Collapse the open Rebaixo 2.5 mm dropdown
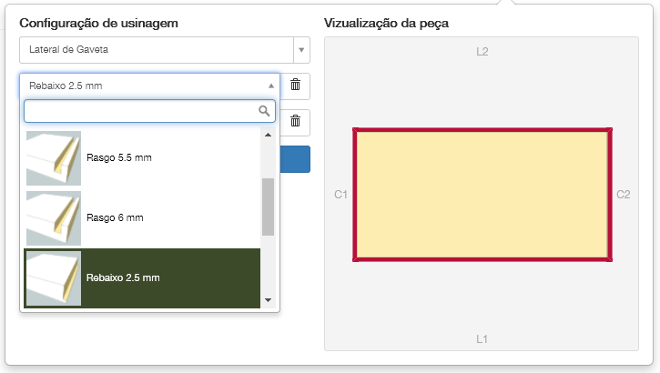660x373 pixels. (271, 86)
